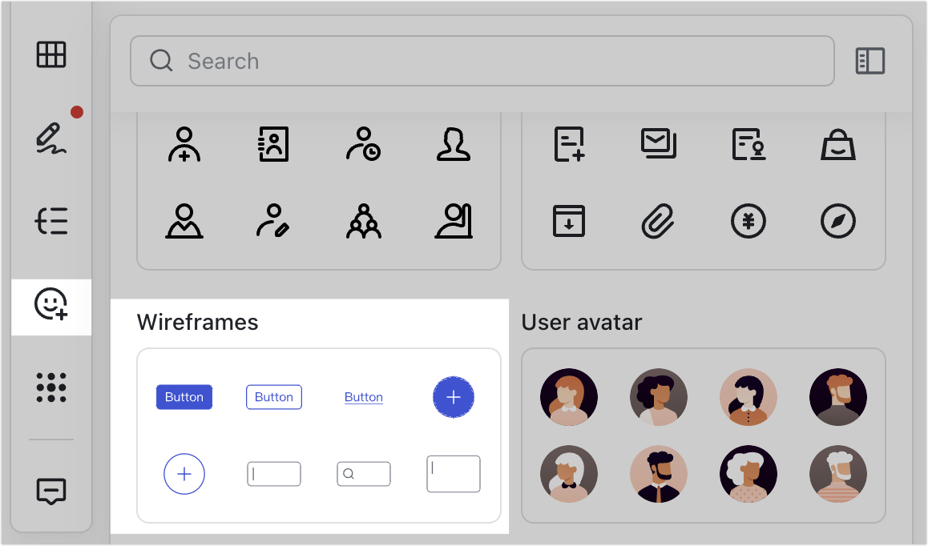Insert the add-user person icon

click(184, 144)
